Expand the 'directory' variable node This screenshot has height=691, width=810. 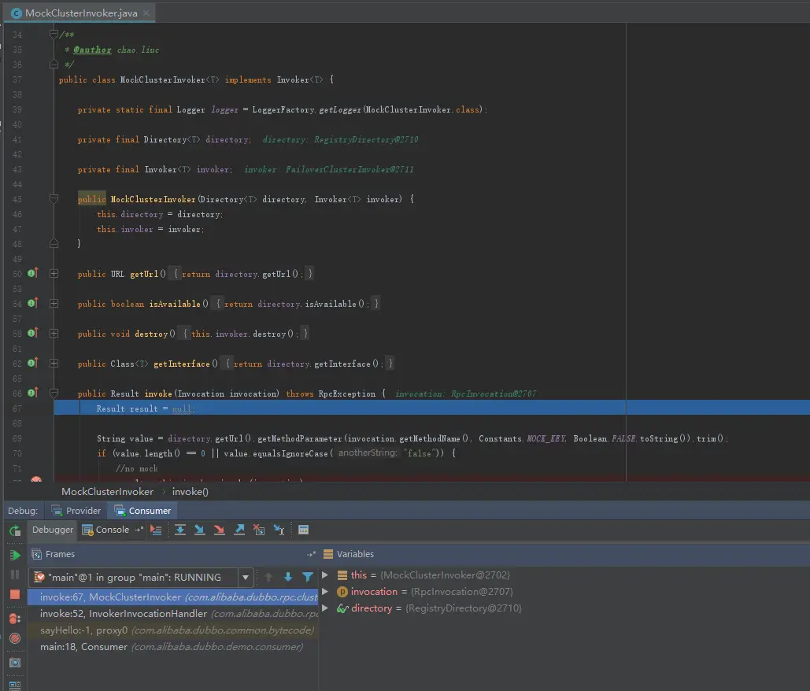[325, 608]
